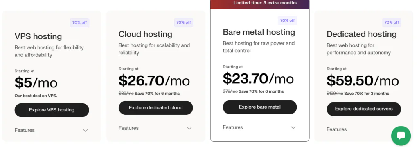Screen dimensions: 419x147
Task: Click the Bare metal hosting heading
Action: tap(259, 32)
